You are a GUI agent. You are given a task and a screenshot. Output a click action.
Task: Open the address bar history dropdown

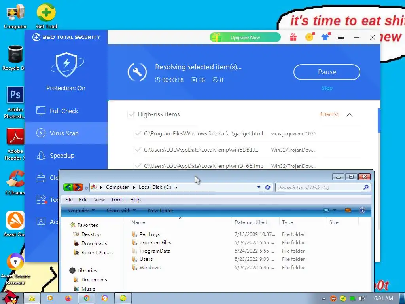(259, 187)
